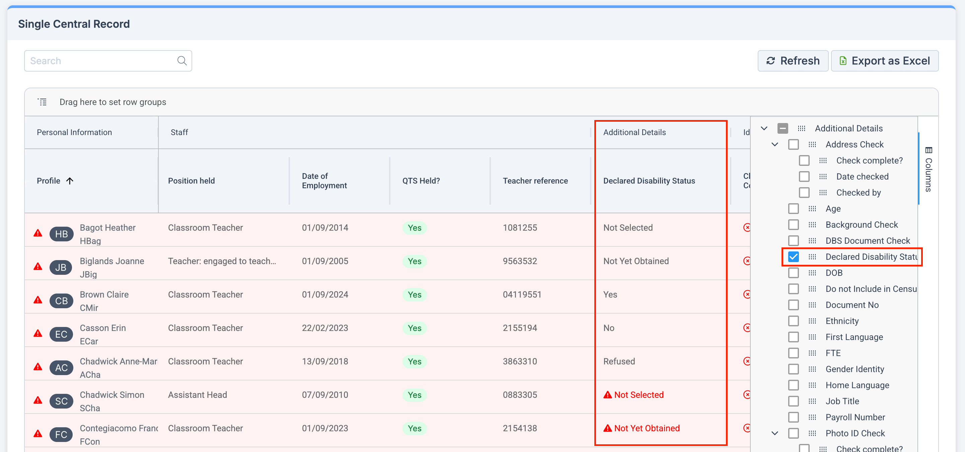This screenshot has width=965, height=452.
Task: Click the Refresh button
Action: click(793, 61)
